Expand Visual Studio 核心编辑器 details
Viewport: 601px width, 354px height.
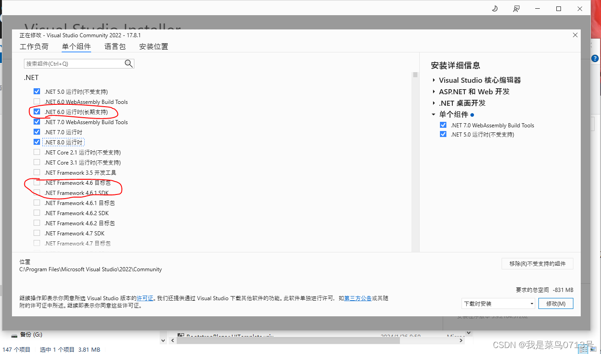pyautogui.click(x=433, y=80)
